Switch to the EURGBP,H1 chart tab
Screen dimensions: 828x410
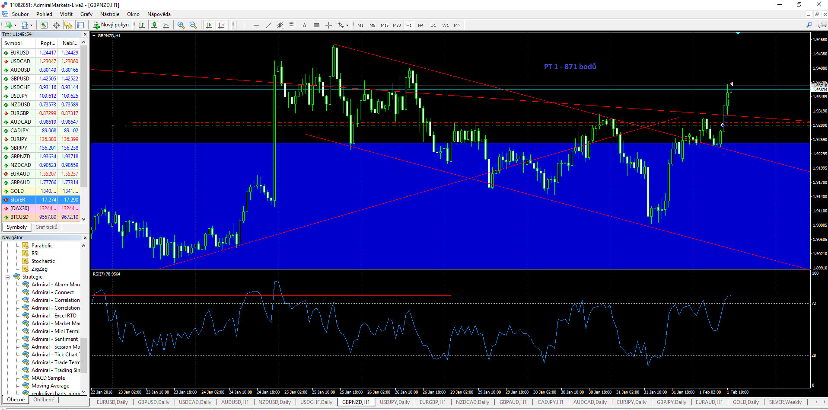pyautogui.click(x=432, y=402)
